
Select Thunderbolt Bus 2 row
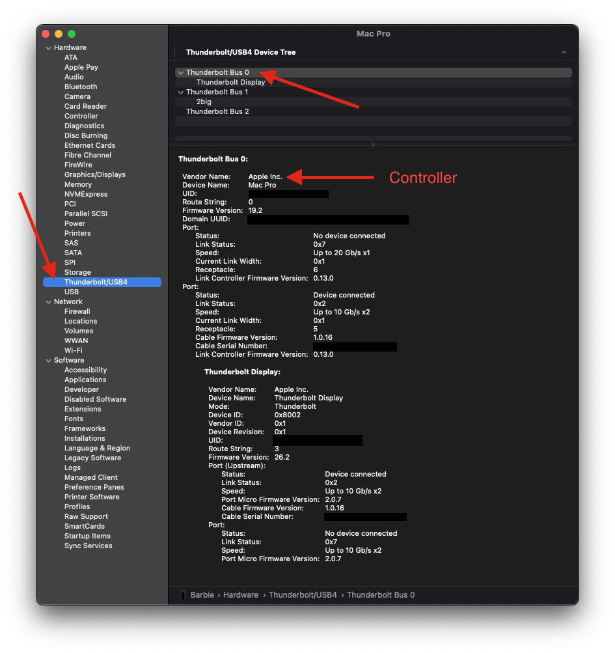click(373, 111)
